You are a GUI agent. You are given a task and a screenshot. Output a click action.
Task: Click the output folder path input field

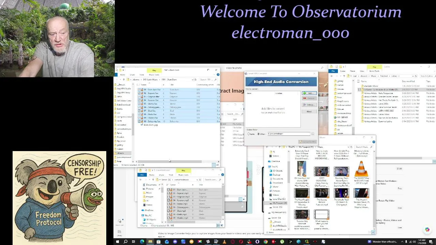point(289,134)
